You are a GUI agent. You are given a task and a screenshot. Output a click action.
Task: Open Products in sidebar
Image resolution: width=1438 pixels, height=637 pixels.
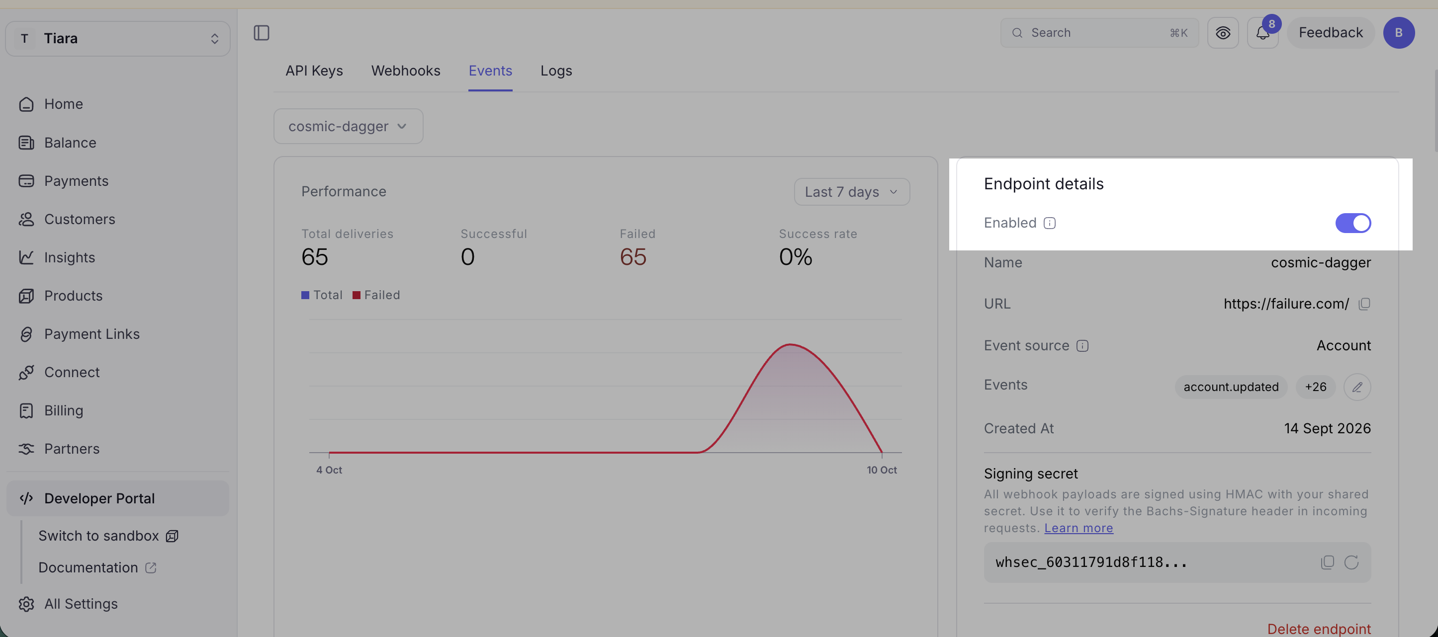(x=118, y=296)
